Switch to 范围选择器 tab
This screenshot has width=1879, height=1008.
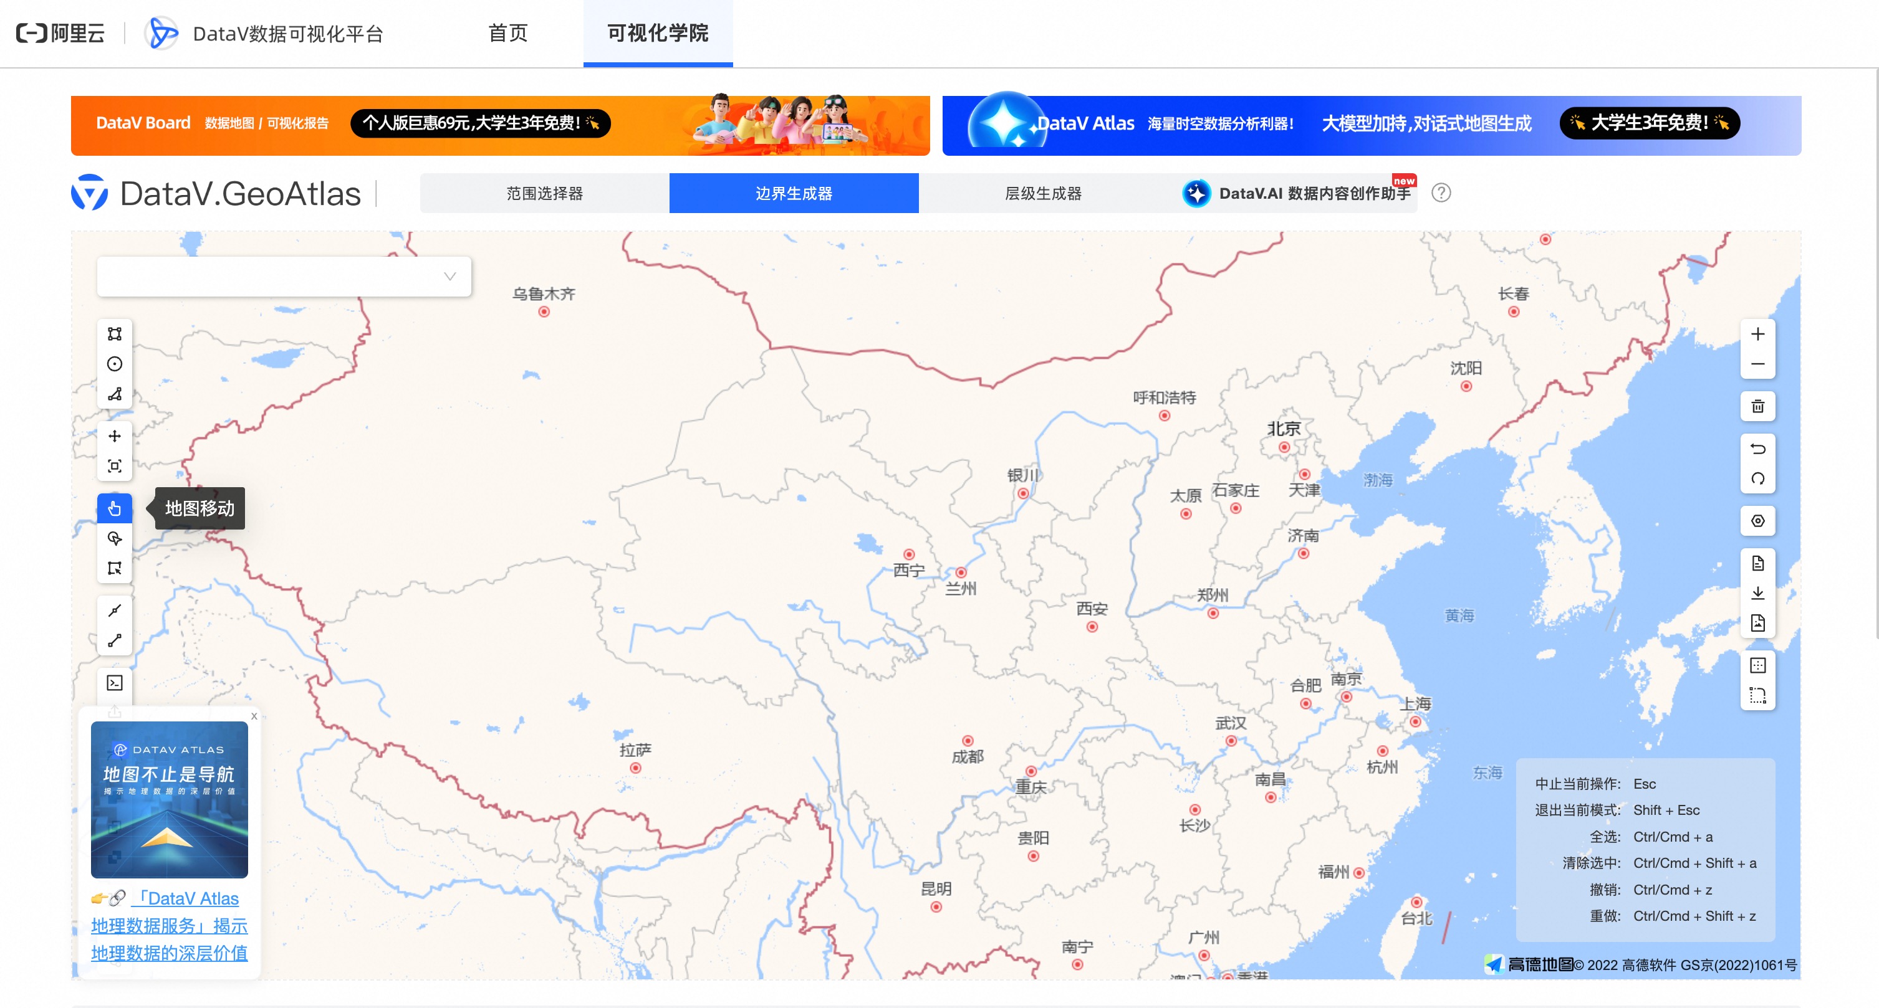point(544,193)
